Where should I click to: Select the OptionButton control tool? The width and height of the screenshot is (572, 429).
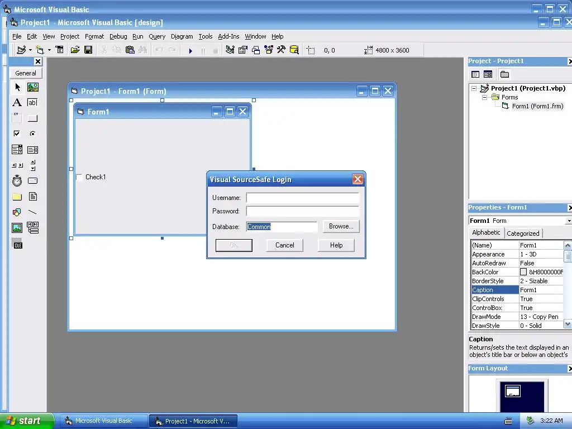(33, 134)
